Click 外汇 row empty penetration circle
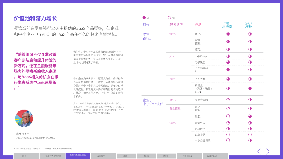Viewport: 283px width, 159px height. [x=228, y=116]
